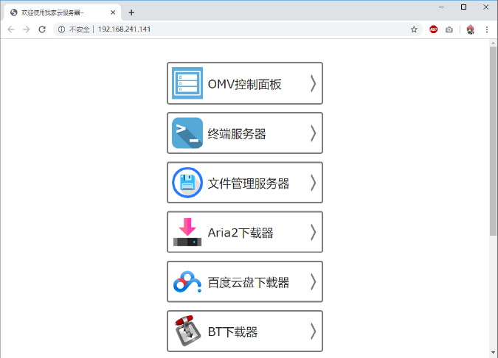Click the camera screenshot extension icon
This screenshot has height=358, width=498.
pos(449,29)
